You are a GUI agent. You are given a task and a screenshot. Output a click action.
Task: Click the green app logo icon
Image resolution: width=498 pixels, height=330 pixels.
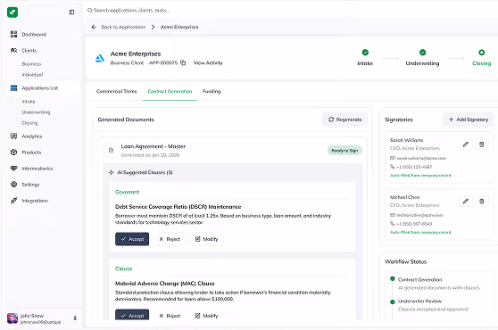12,12
